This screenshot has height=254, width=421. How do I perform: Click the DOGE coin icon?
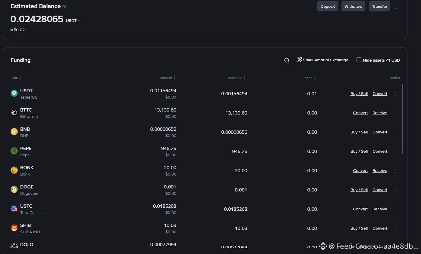coord(14,189)
